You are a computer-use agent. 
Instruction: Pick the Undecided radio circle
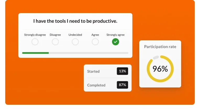point(75,42)
